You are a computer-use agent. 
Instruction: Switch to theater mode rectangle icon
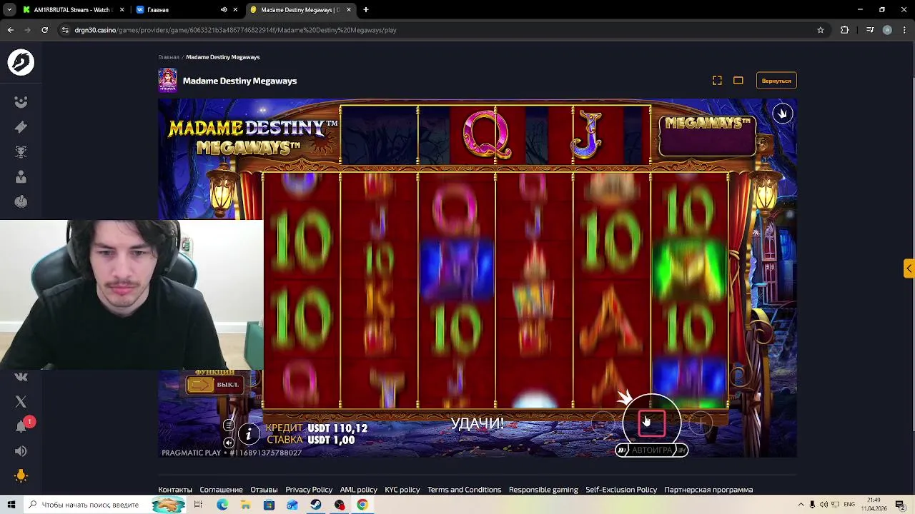(x=738, y=81)
